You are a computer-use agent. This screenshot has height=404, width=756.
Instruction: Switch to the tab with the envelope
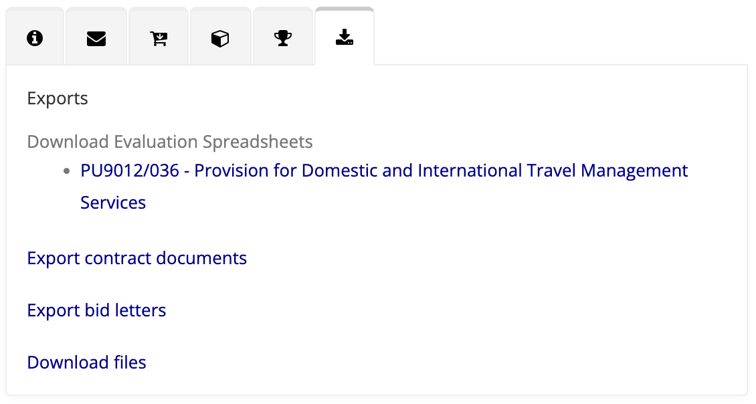96,38
